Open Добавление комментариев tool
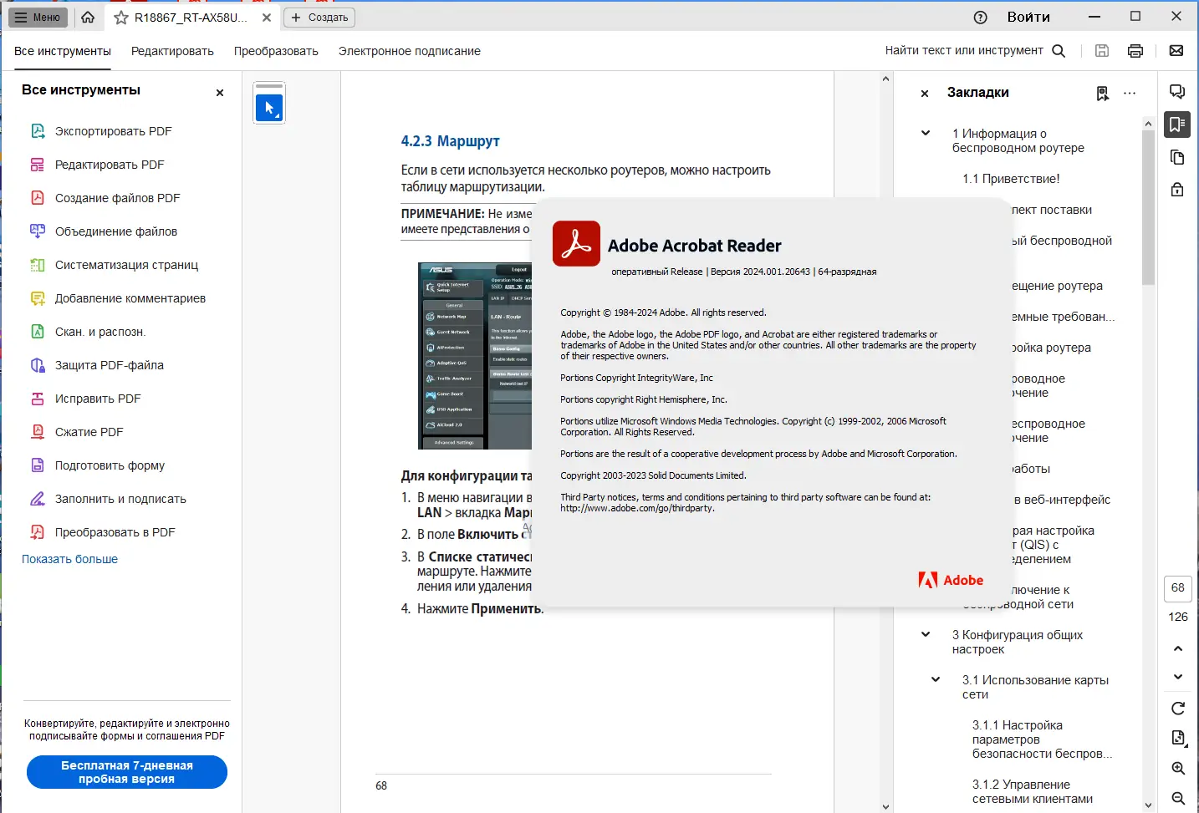The height and width of the screenshot is (813, 1199). point(130,298)
